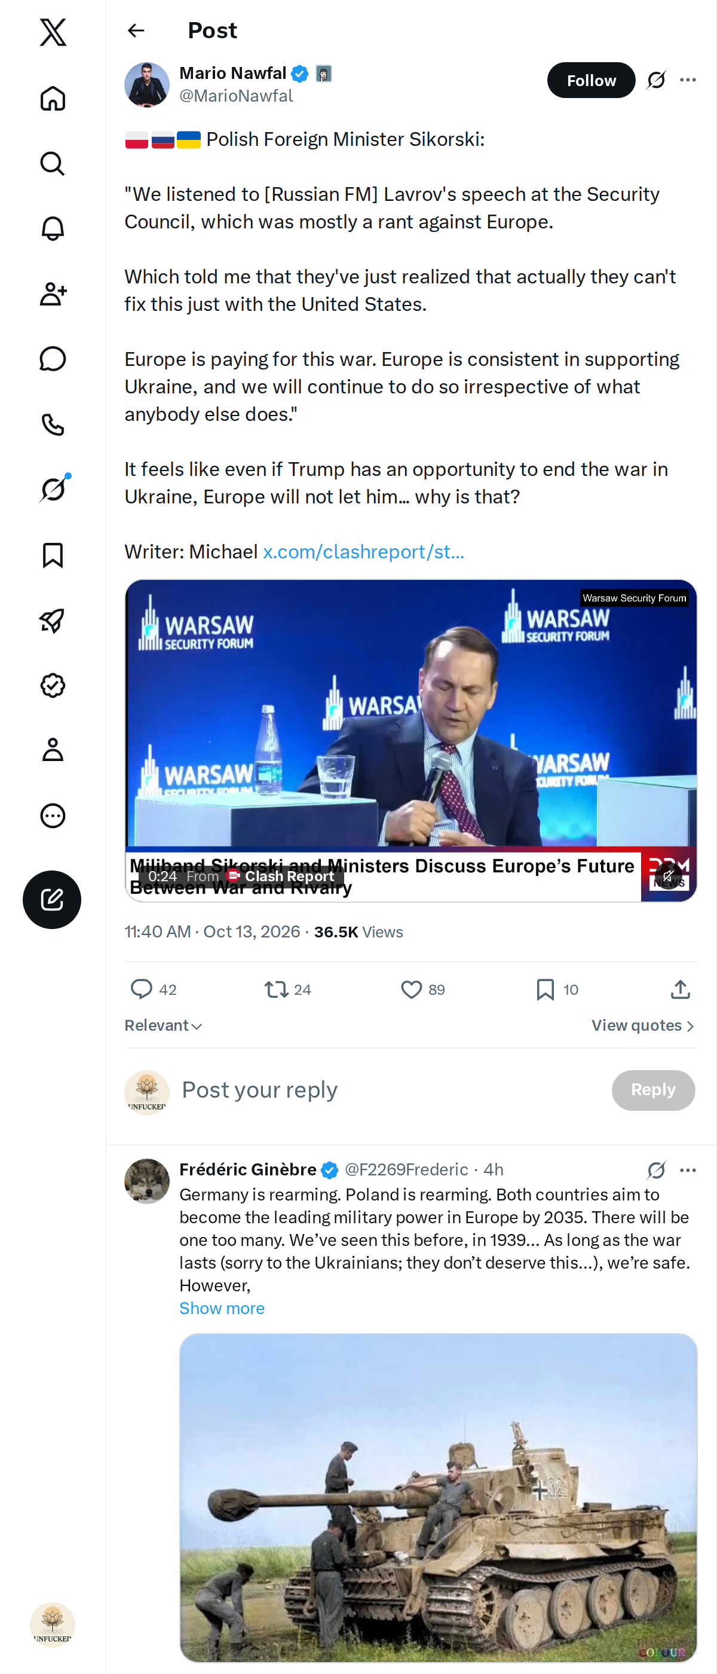Open Bookmarks in the sidebar
The image size is (717, 1674).
coord(53,555)
